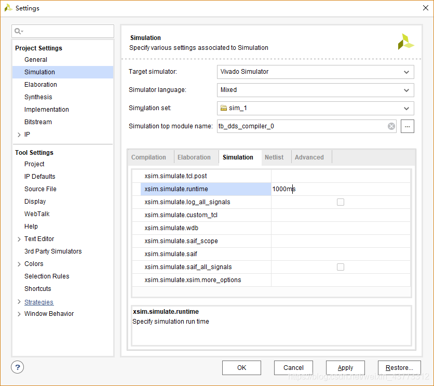Click the Apply button

click(345, 368)
